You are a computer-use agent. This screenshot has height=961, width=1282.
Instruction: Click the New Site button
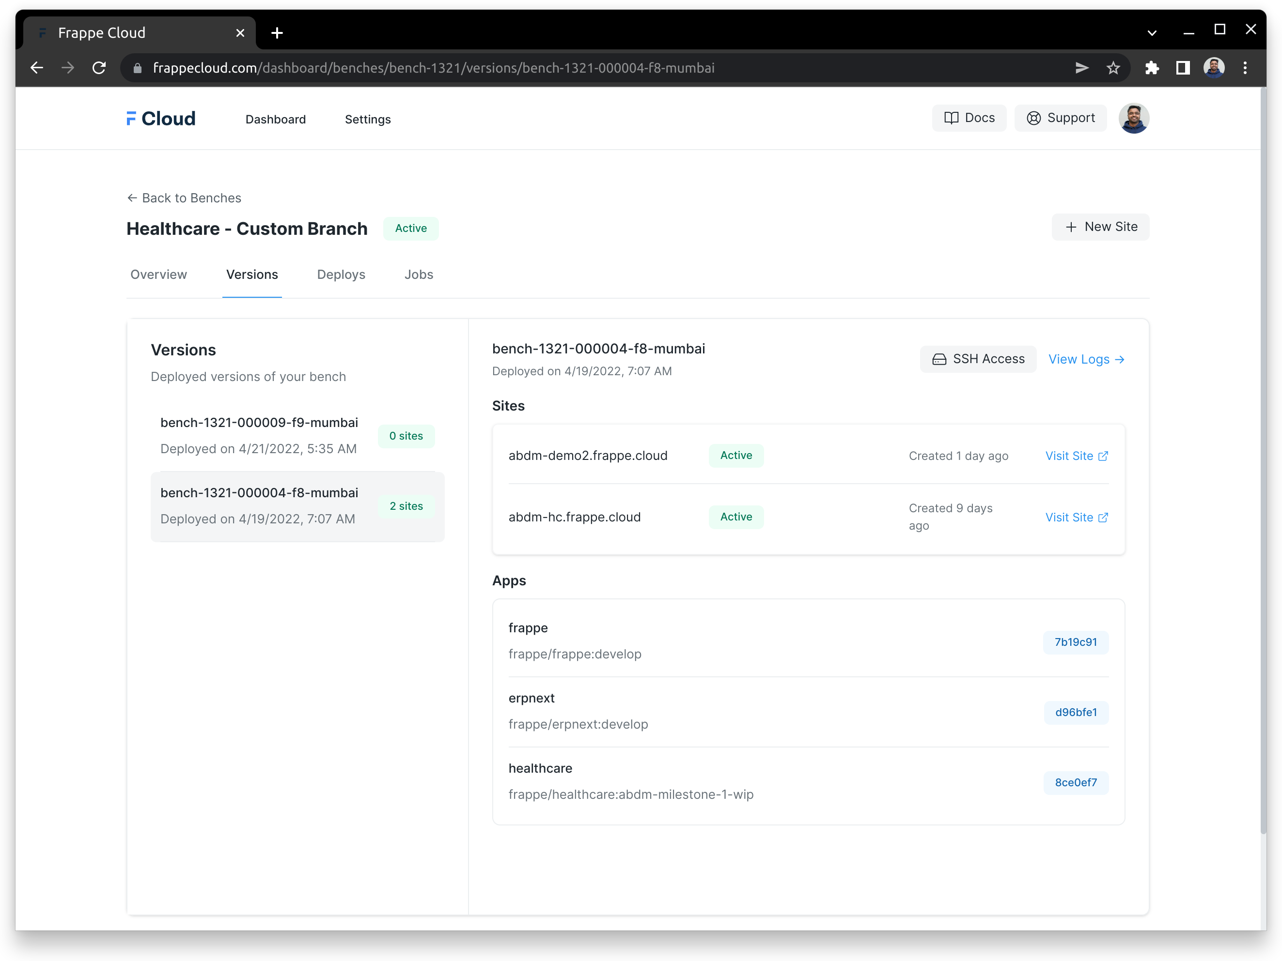coord(1100,227)
